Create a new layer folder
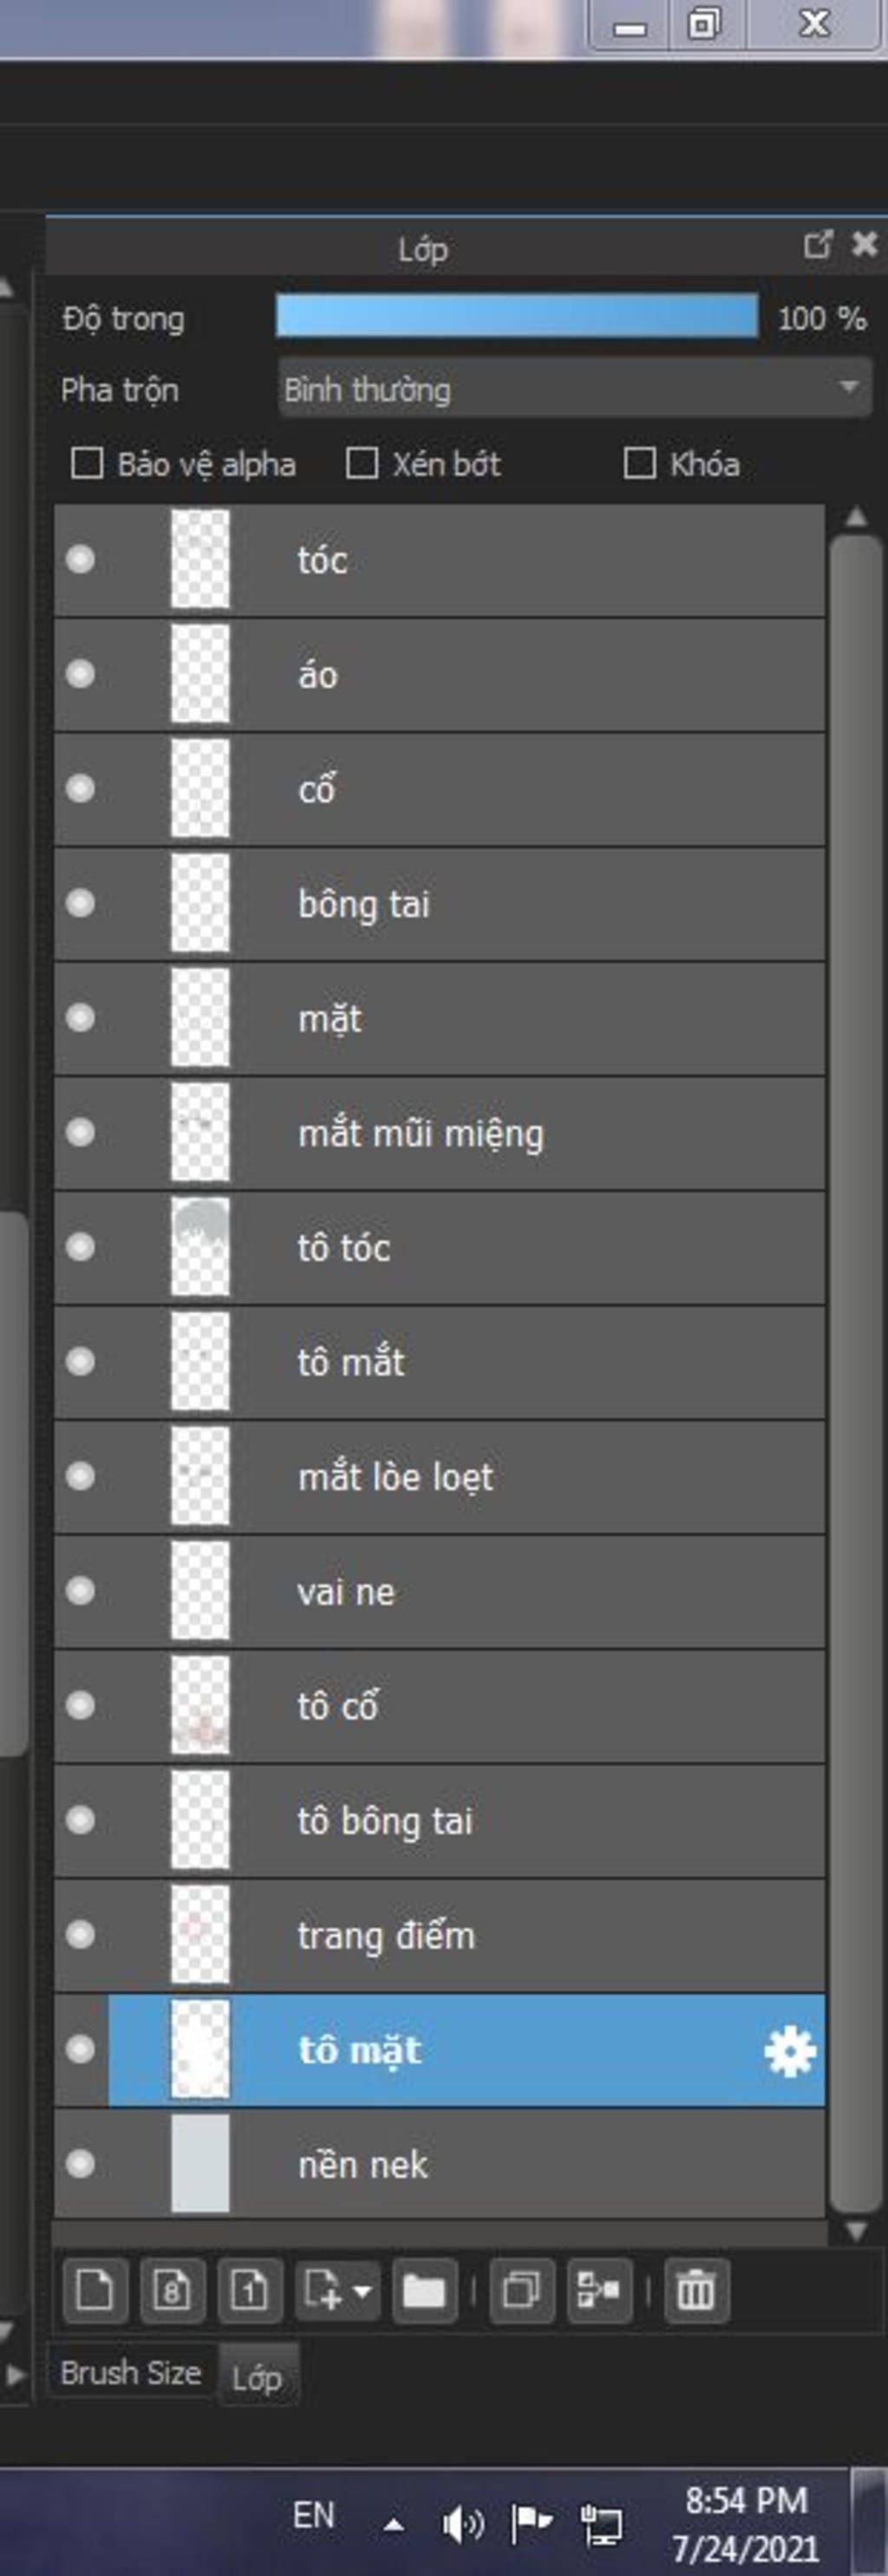 point(424,2290)
